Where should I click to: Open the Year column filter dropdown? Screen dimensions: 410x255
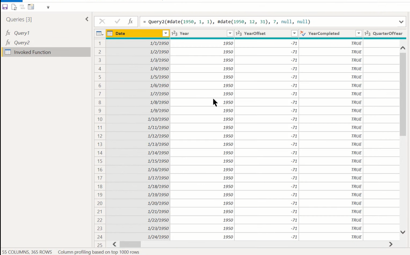coord(230,33)
